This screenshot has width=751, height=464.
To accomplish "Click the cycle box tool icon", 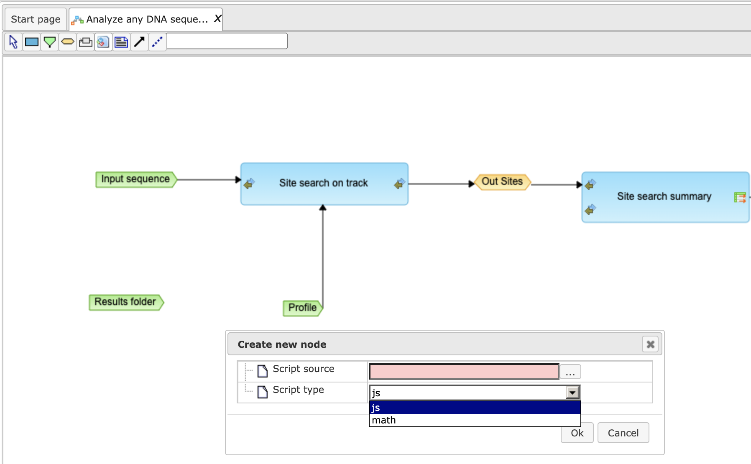I will [86, 42].
